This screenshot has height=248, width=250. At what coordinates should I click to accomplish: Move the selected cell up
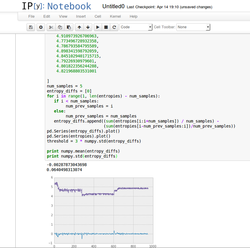point(79,27)
